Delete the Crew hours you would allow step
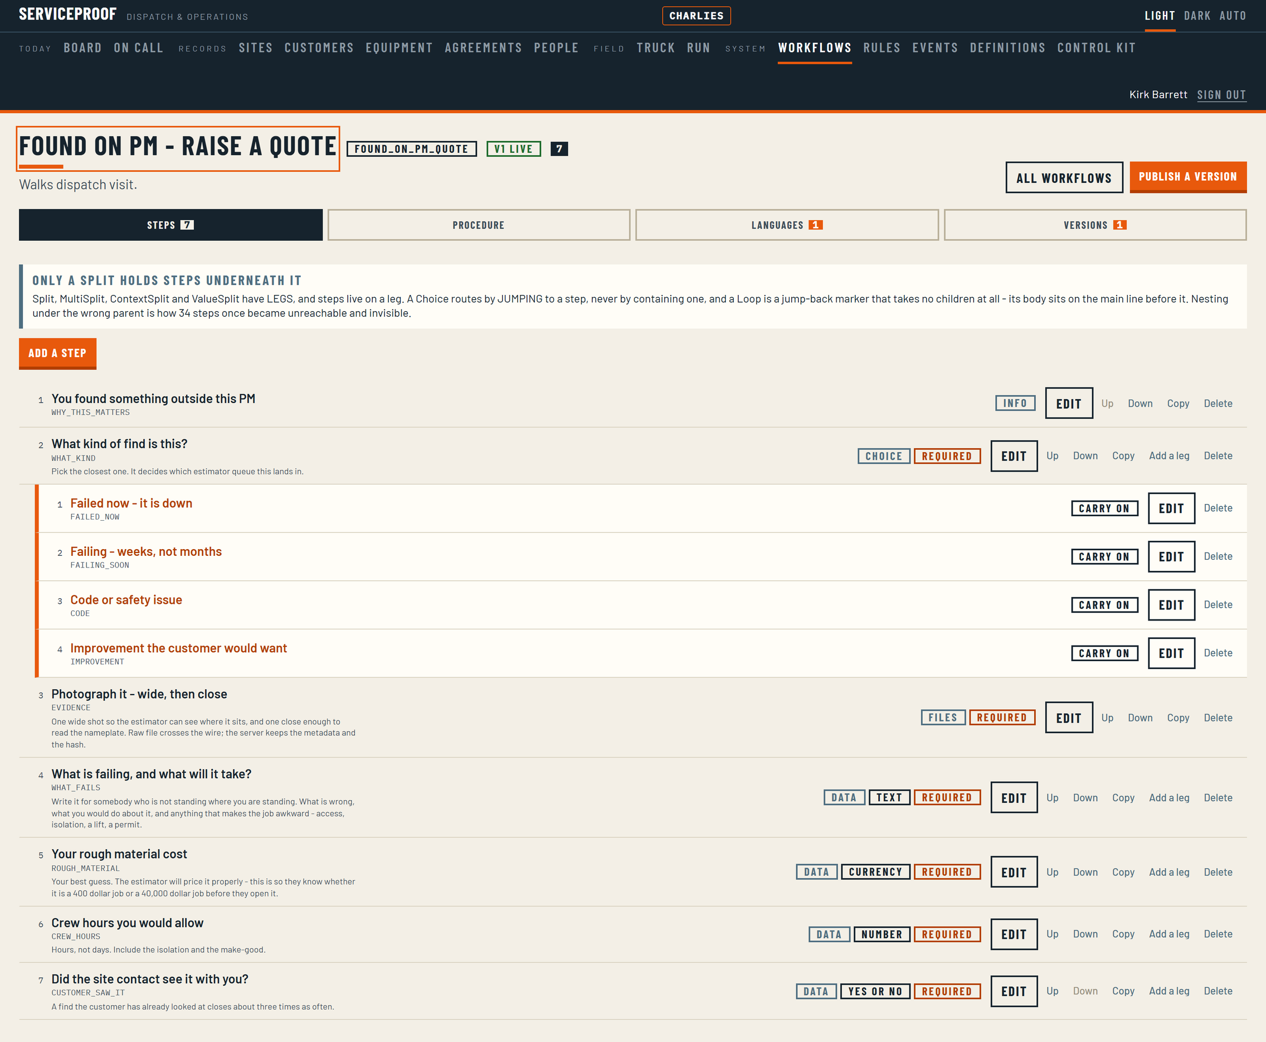The height and width of the screenshot is (1042, 1266). coord(1218,934)
